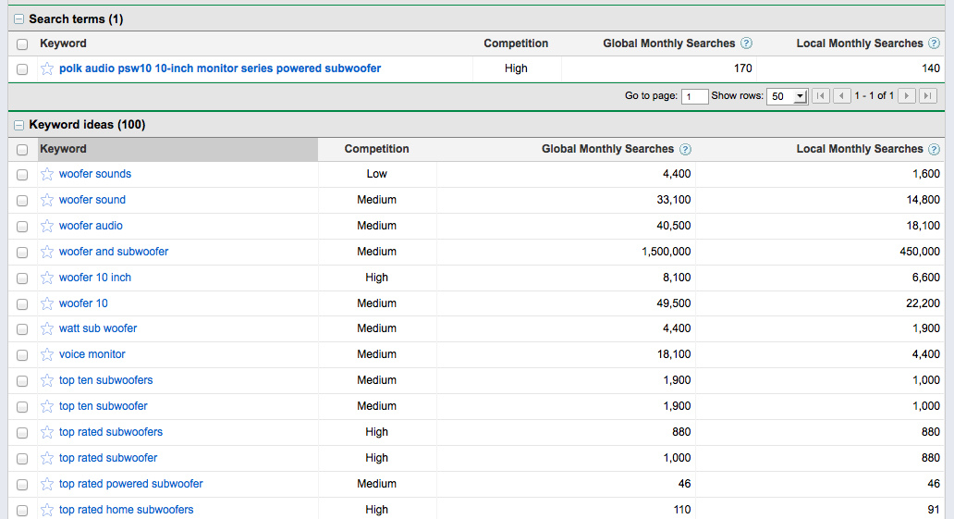Screen dimensions: 954x519
Task: Select the '1 - 1 of 1' page indicator
Action: pyautogui.click(x=874, y=95)
